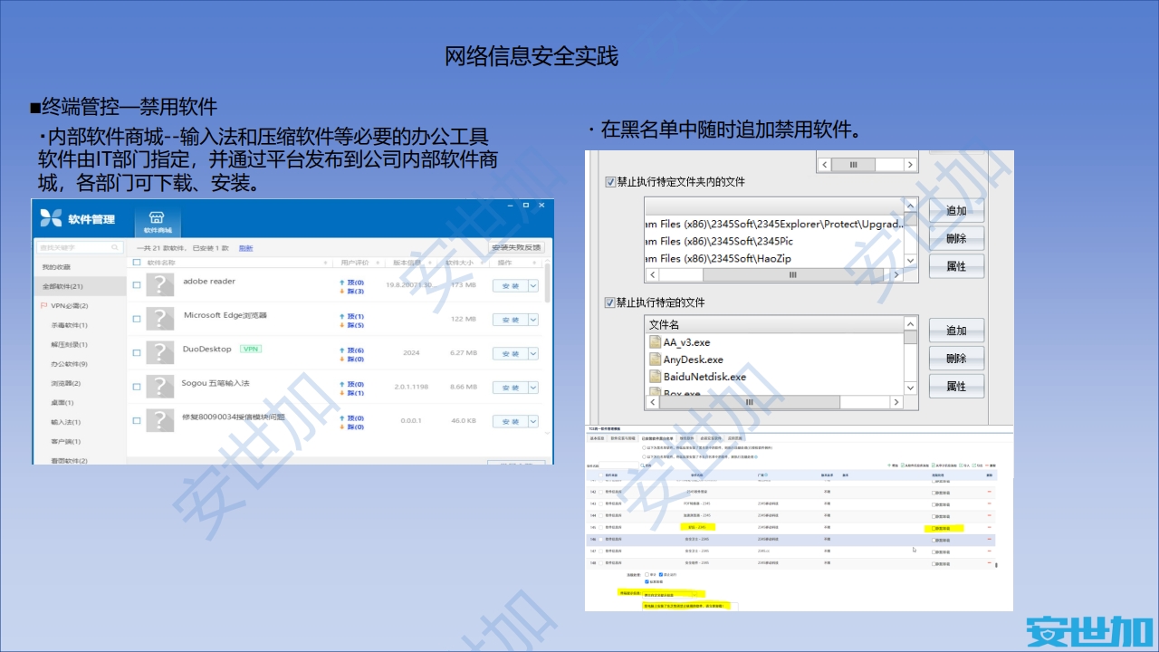
Task: Open install dropdown arrow for adobe reader
Action: coord(532,285)
